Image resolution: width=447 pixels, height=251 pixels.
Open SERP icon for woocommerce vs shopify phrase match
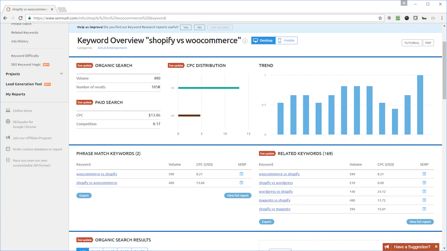point(241,174)
